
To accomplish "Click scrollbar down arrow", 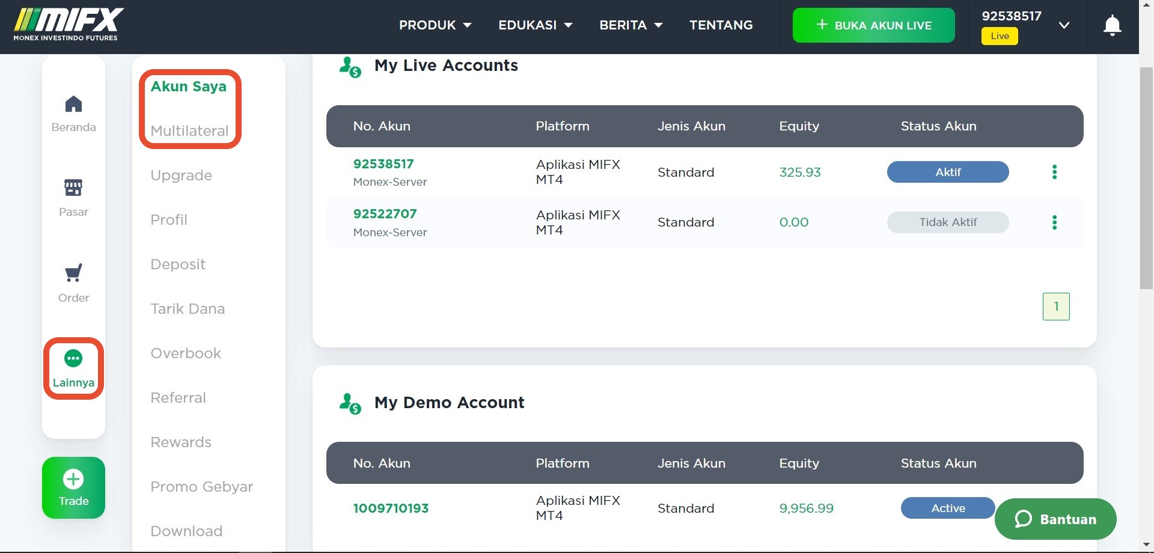I will [1146, 545].
